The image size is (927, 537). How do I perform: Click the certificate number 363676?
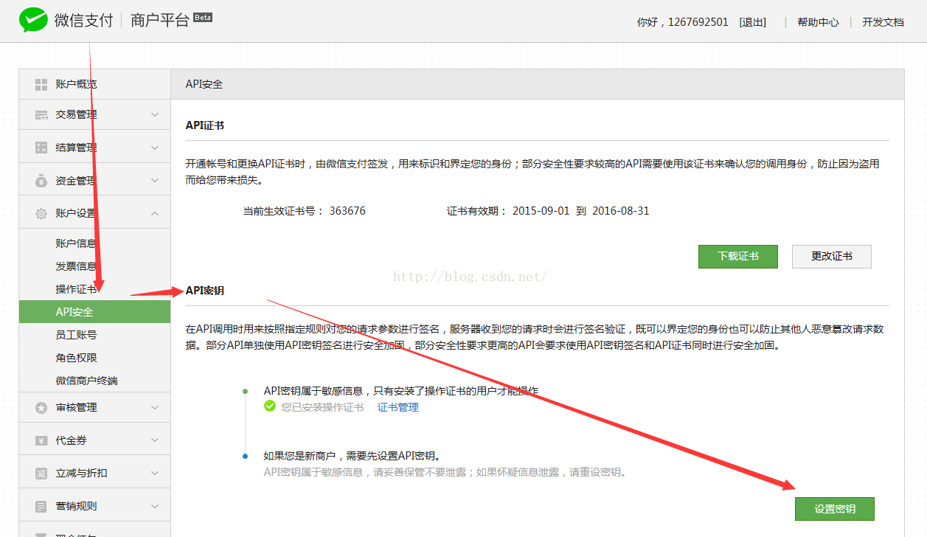click(x=347, y=211)
